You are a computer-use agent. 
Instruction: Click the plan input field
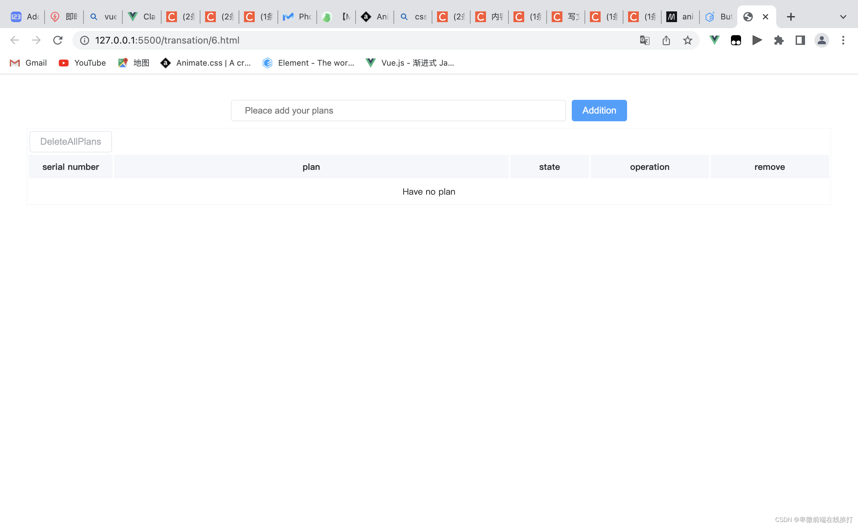click(399, 110)
